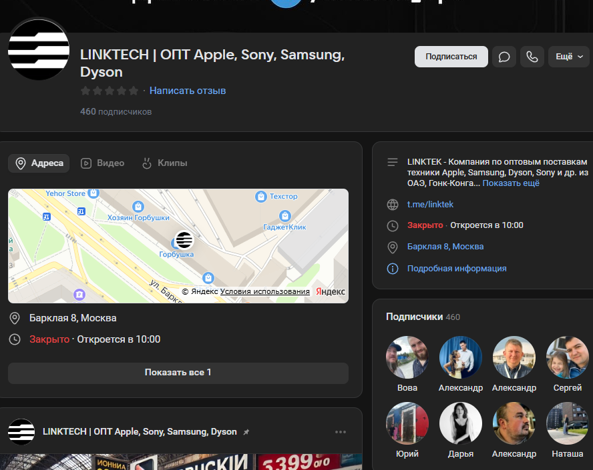Click the globe website icon

coord(393,205)
